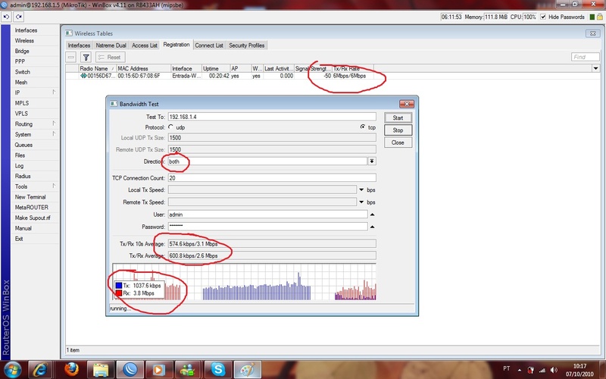Click the User input field

click(268, 215)
